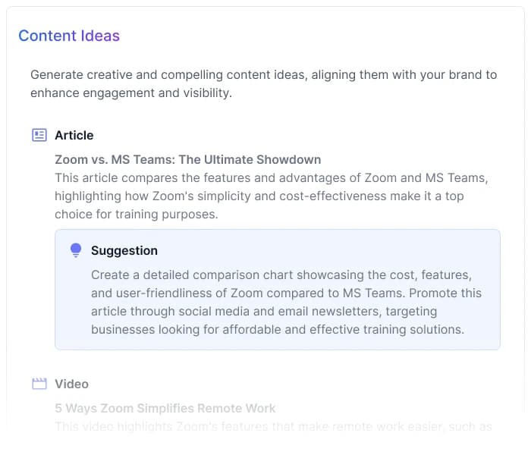The width and height of the screenshot is (531, 455).
Task: Click the Video clapperboard icon
Action: [39, 384]
